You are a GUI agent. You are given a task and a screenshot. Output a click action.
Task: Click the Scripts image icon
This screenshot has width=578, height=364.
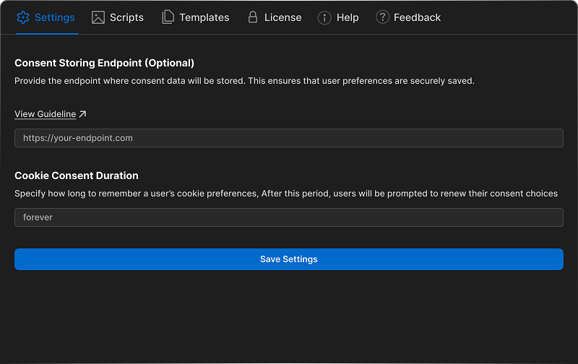[98, 17]
